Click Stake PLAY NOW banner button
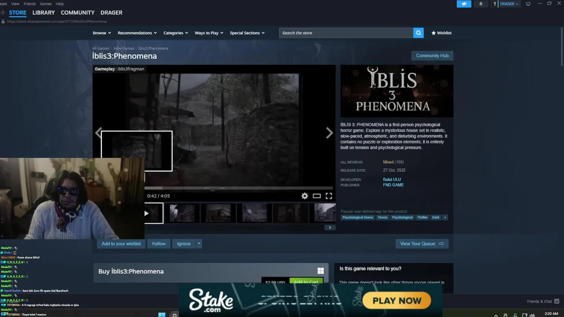 (x=397, y=301)
